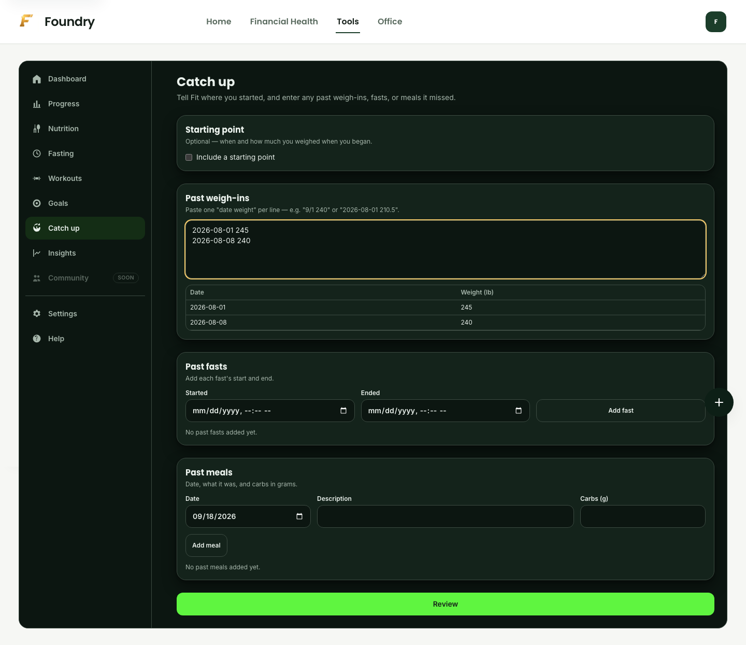
Task: Click the green Review button
Action: 446,604
